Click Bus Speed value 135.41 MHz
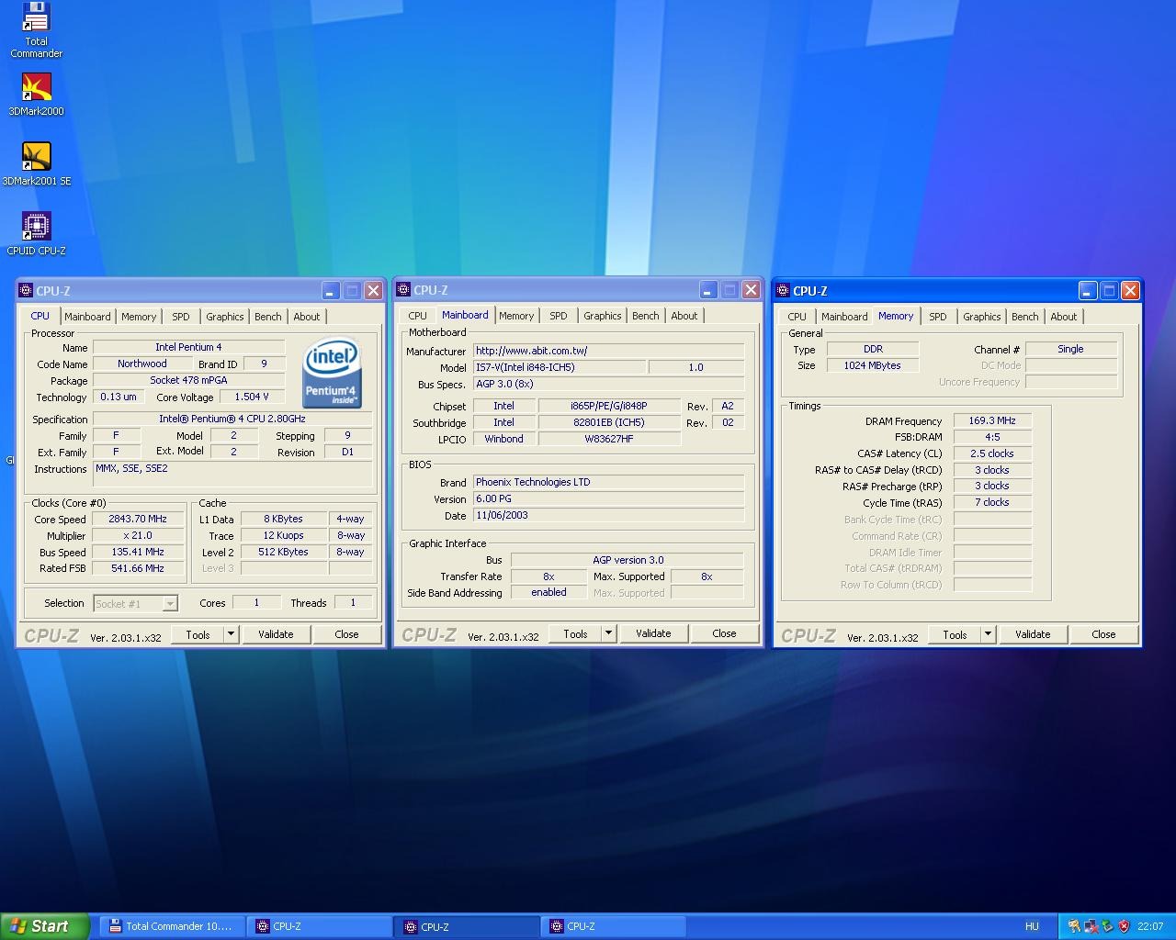Viewport: 1176px width, 940px height. point(138,553)
